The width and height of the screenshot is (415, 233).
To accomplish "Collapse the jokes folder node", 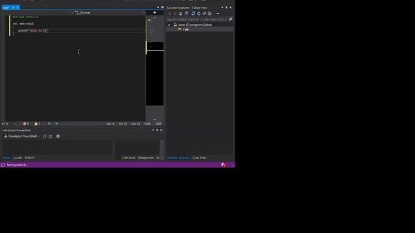I will [x=169, y=25].
